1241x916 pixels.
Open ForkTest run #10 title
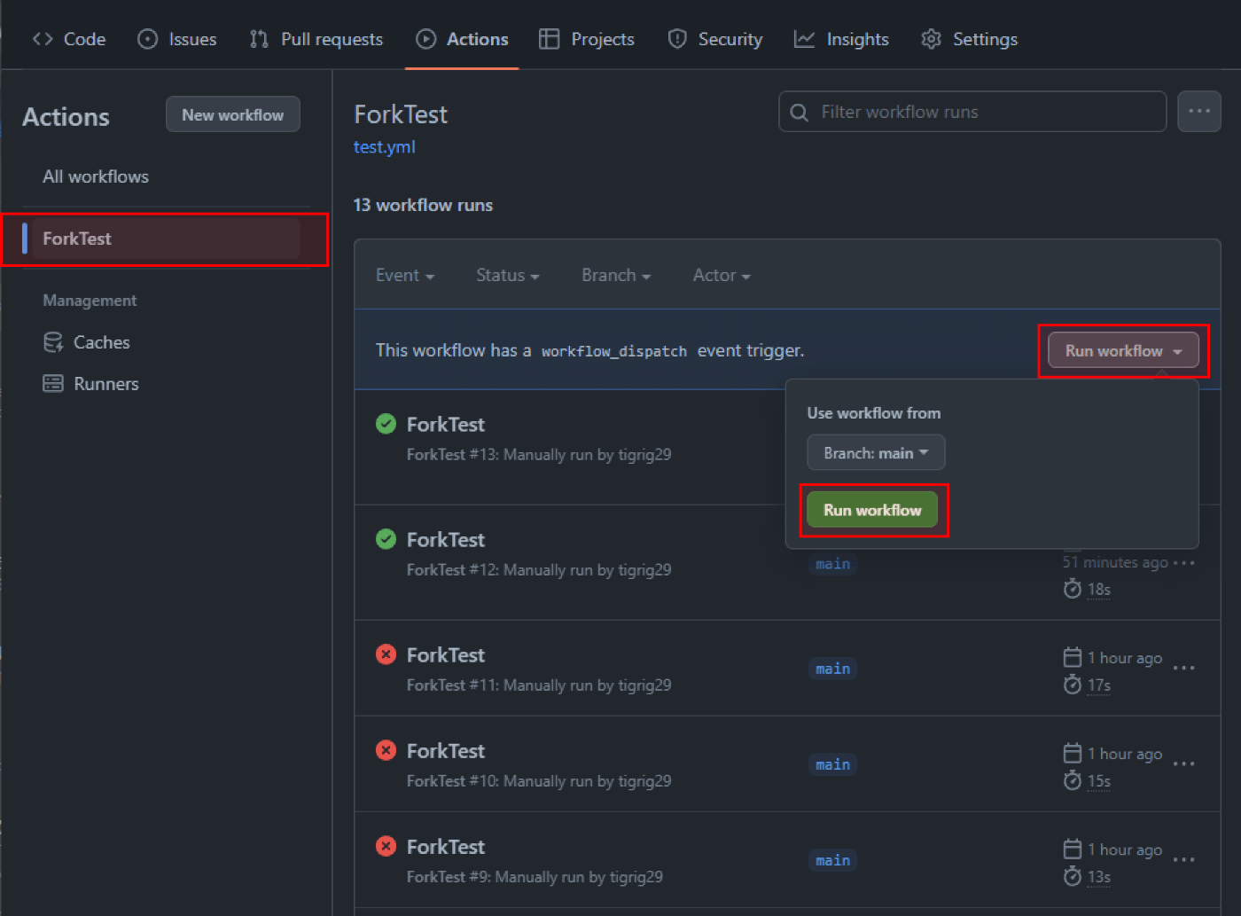point(446,751)
